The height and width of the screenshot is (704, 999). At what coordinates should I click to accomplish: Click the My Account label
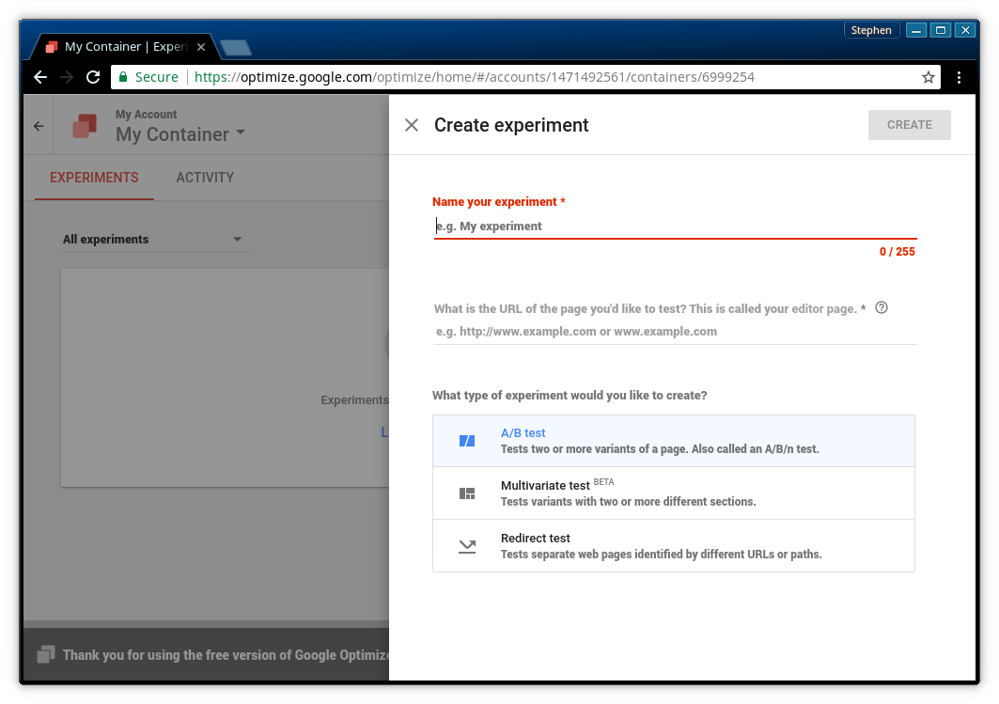click(x=146, y=115)
